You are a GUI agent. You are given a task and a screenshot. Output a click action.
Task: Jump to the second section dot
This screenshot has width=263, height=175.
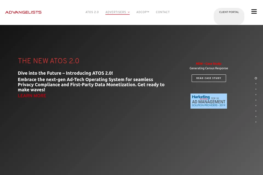click(256, 84)
